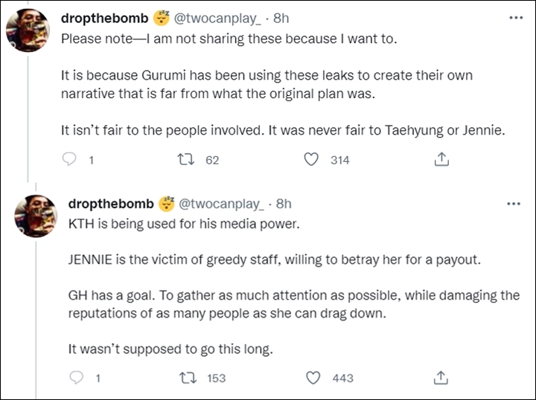The height and width of the screenshot is (400, 536).
Task: Open the 8h timestamp on first tweet
Action: click(281, 18)
